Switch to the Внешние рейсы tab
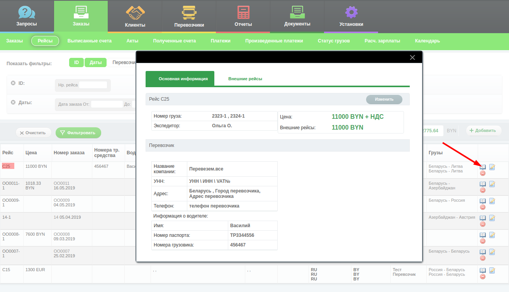509x292 pixels. pos(245,79)
